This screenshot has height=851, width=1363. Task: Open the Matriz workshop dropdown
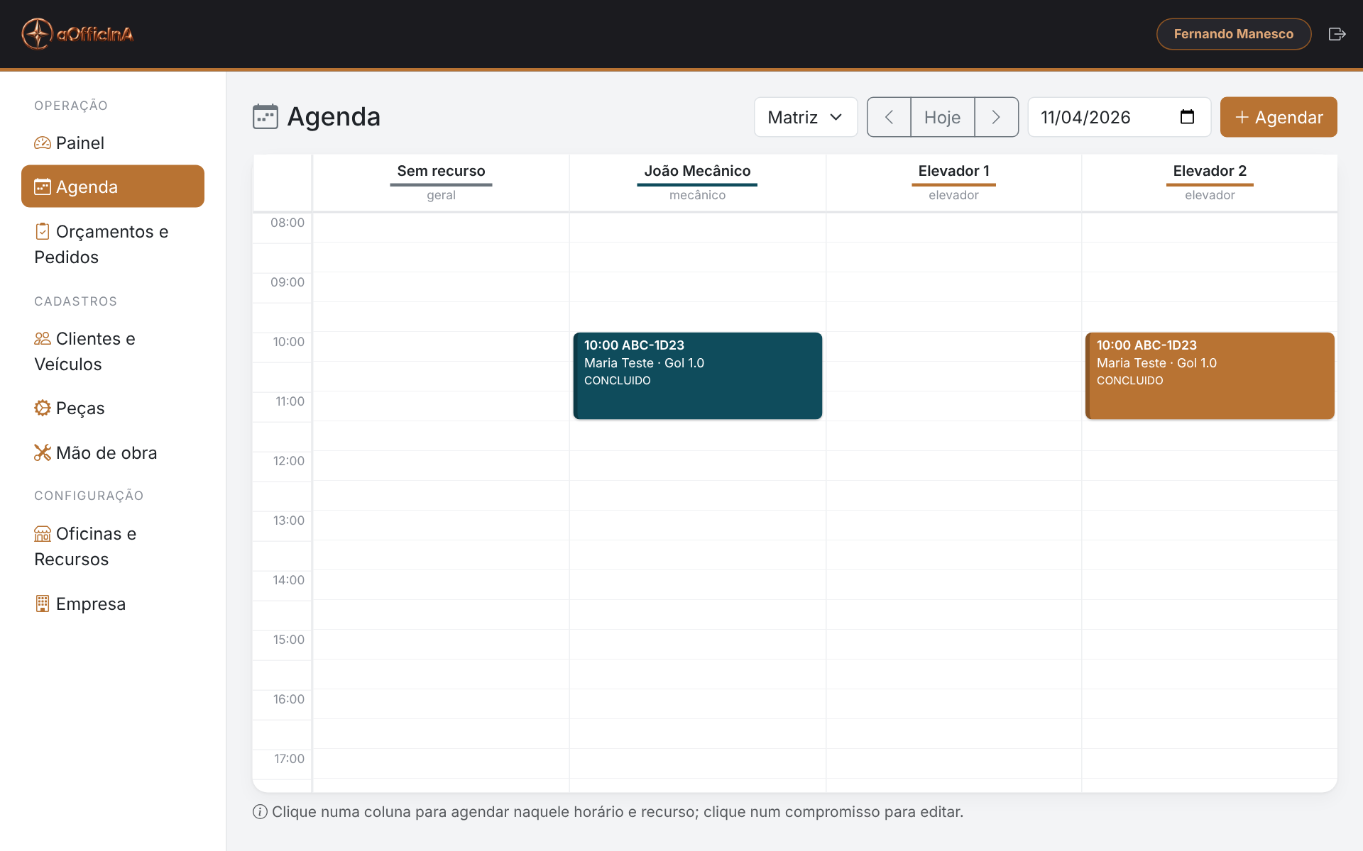click(806, 117)
